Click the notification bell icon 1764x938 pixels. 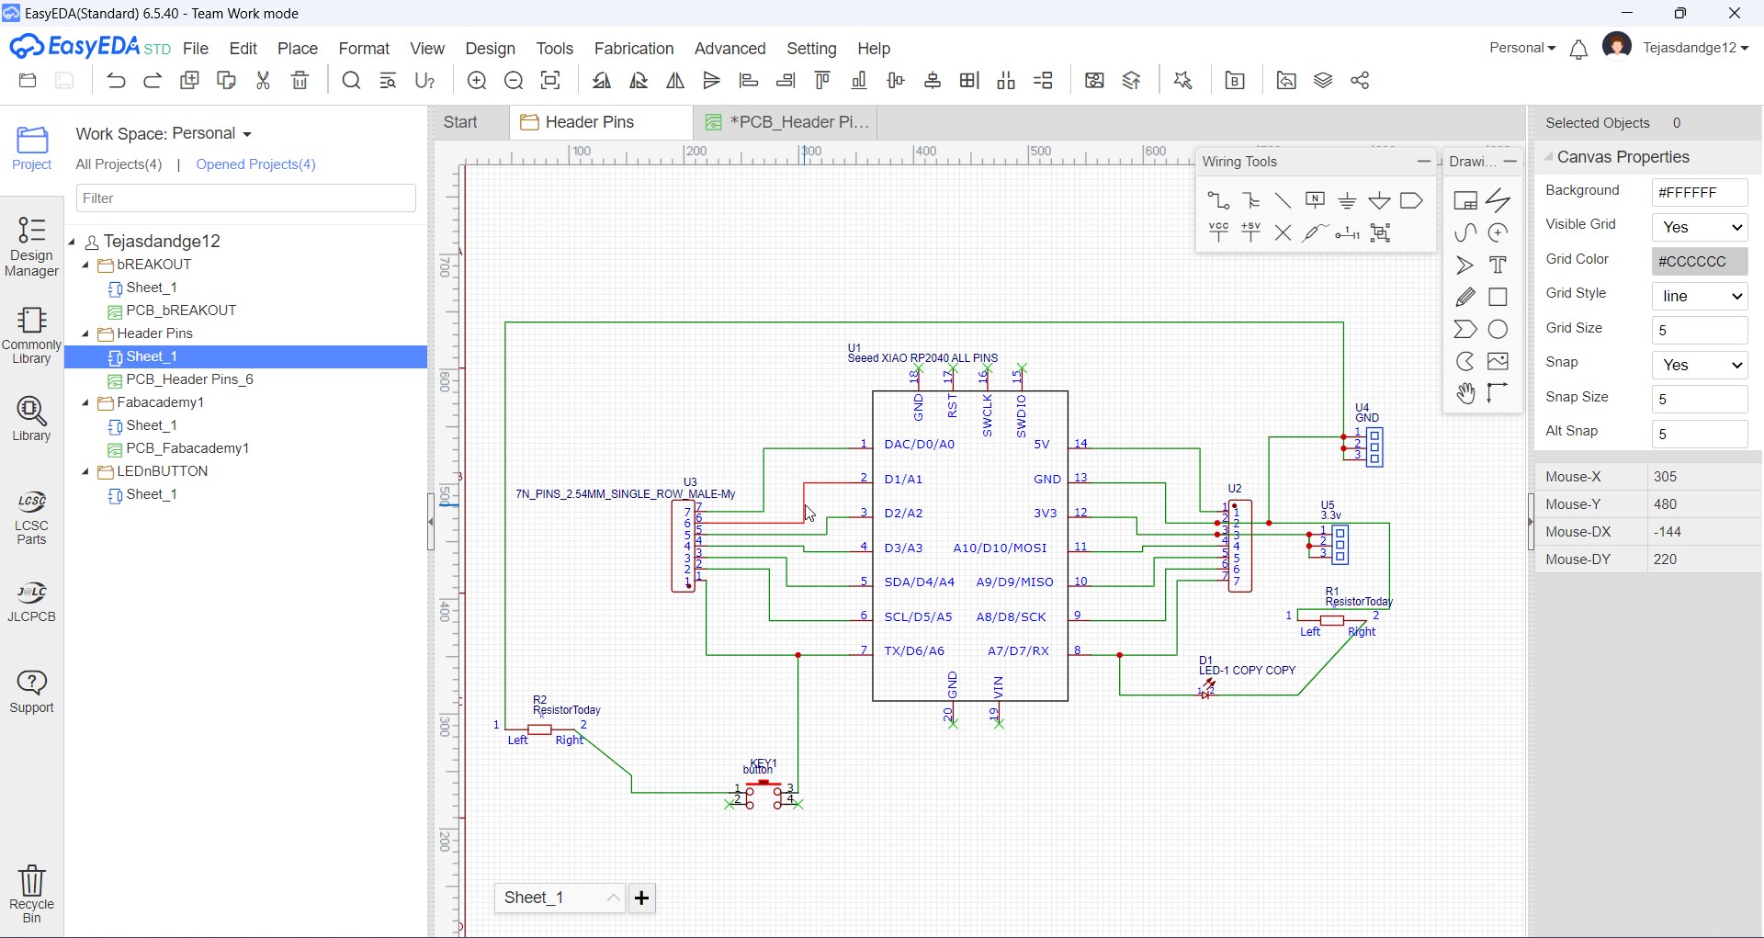1578,49
